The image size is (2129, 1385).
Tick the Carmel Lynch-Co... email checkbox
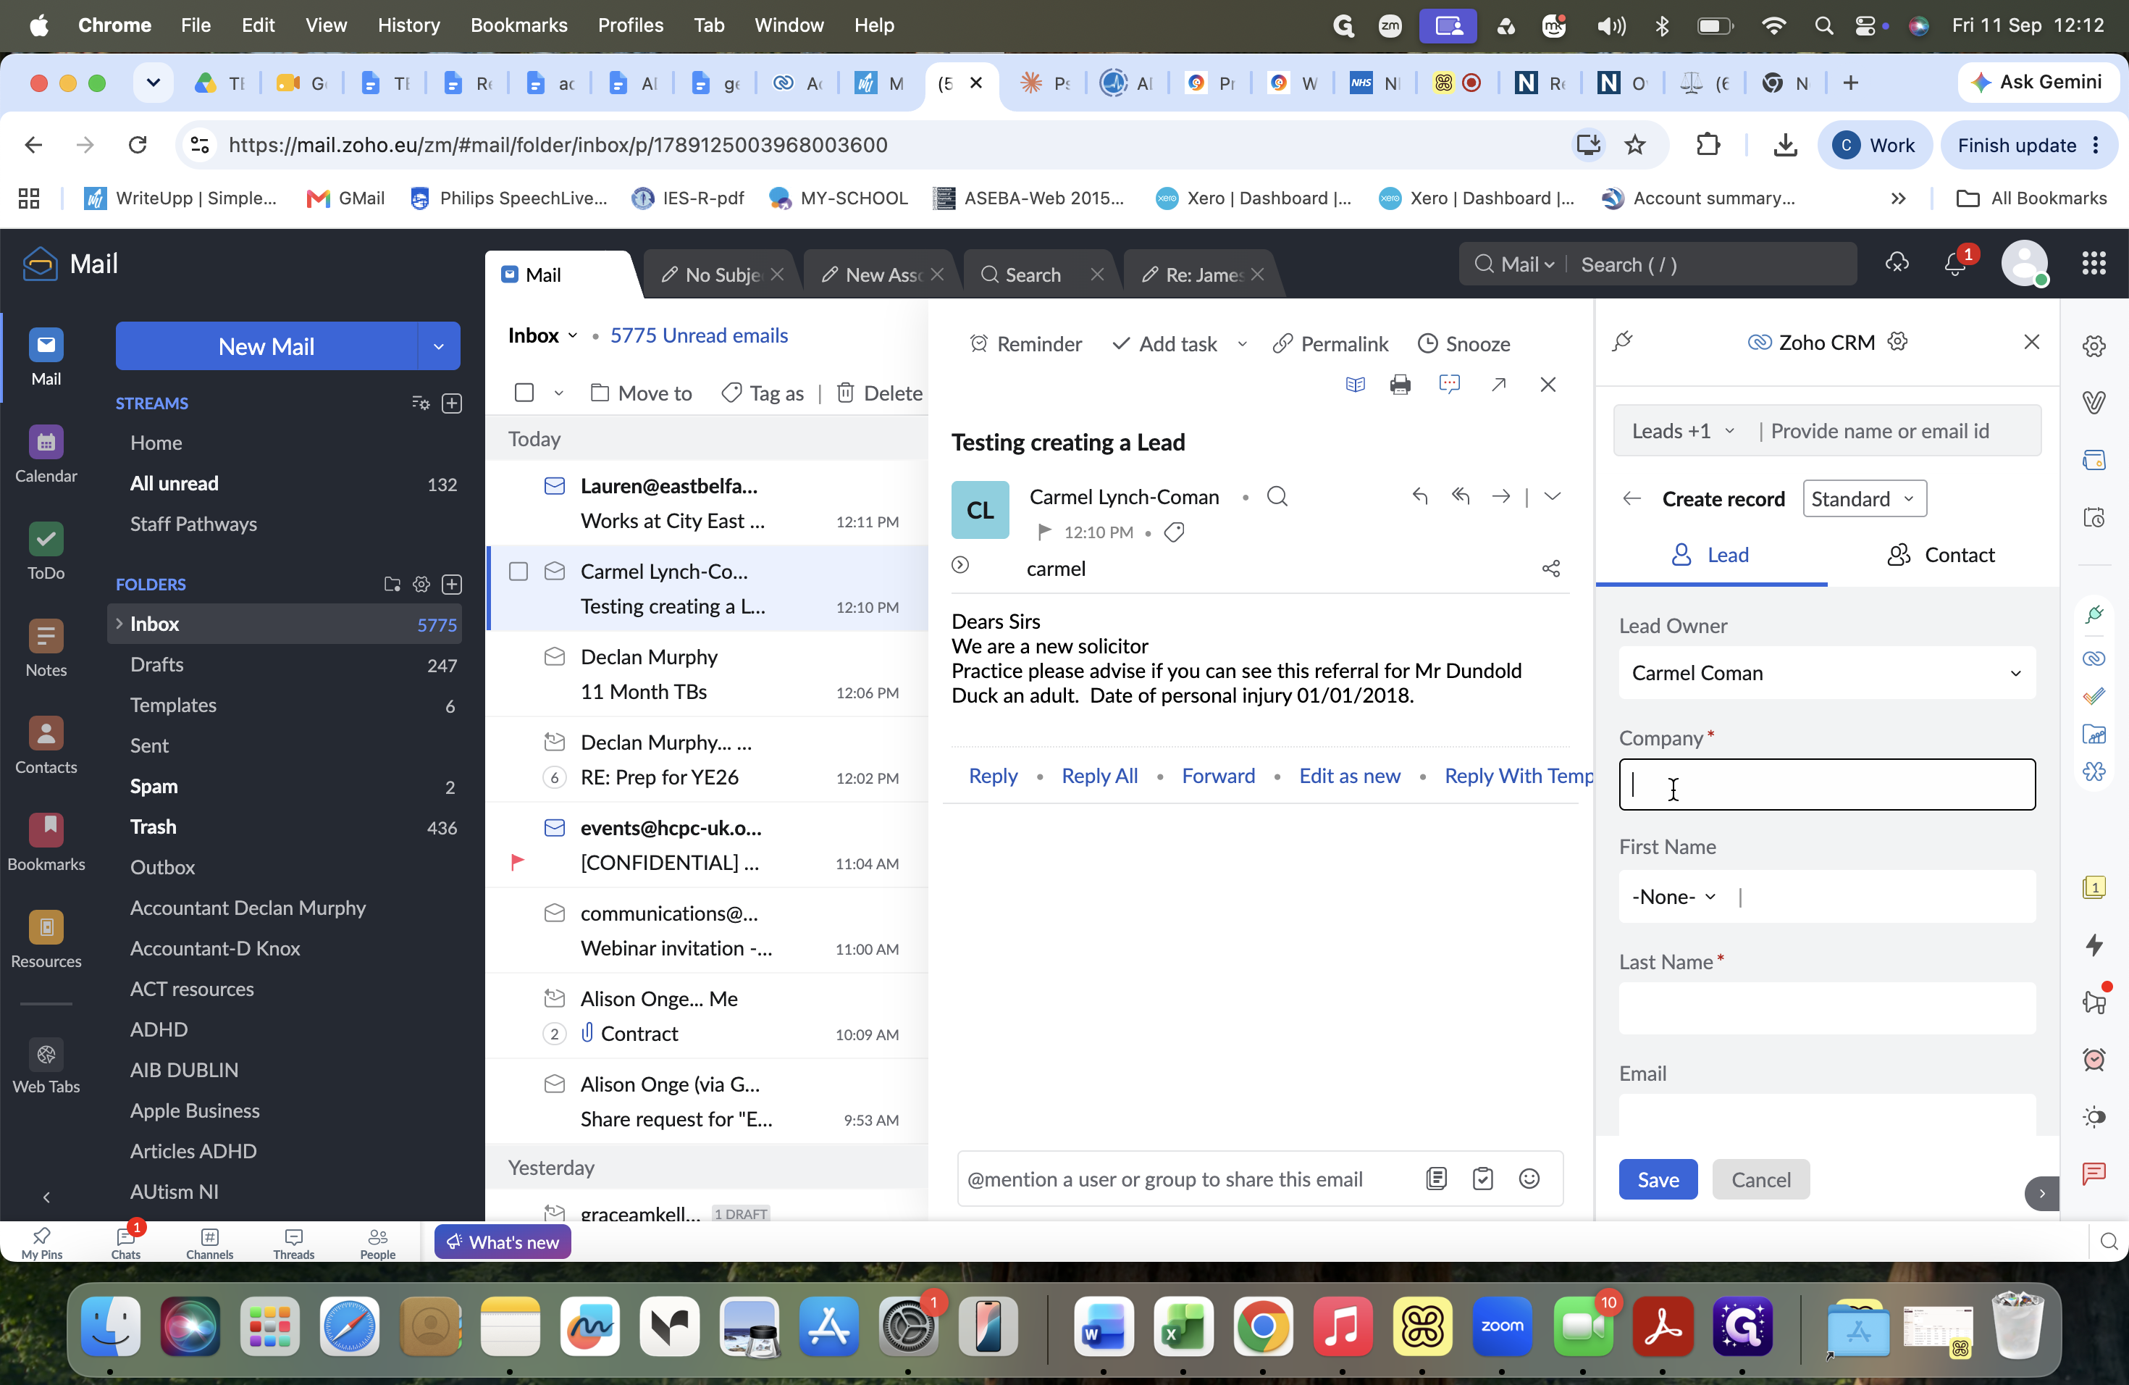click(518, 572)
